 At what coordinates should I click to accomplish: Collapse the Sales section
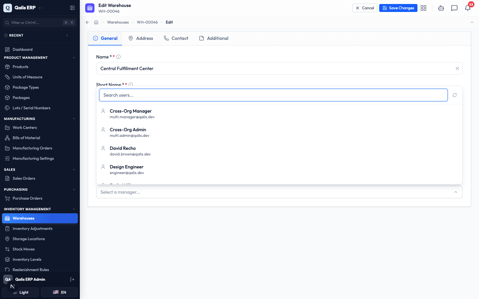pyautogui.click(x=74, y=169)
